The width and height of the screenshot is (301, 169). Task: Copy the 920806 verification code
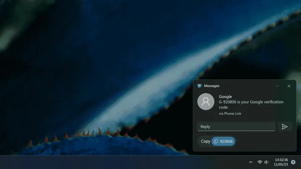[x=223, y=141]
